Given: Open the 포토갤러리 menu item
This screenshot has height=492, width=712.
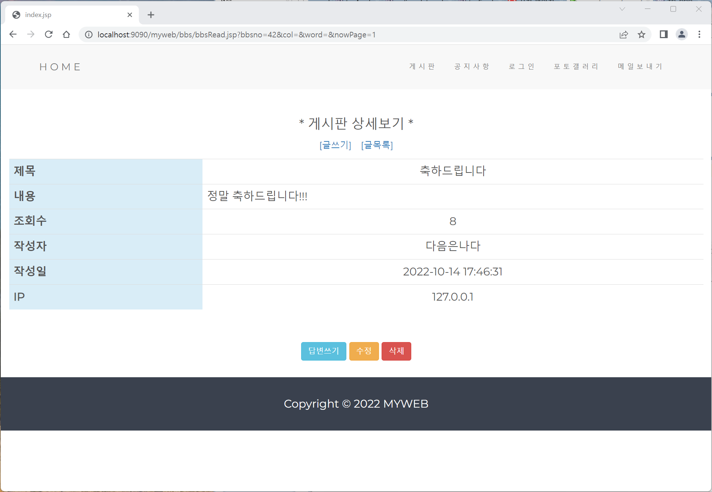Looking at the screenshot, I should coord(576,67).
